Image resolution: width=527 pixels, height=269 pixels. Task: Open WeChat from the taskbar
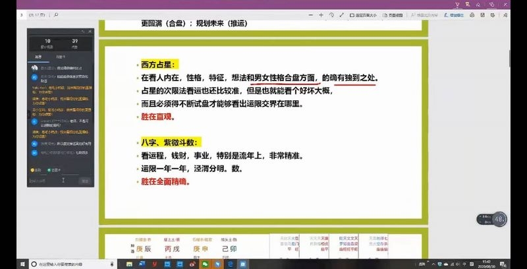tap(204, 264)
